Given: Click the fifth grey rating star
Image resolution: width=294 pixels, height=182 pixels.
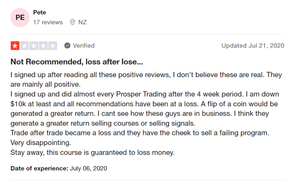Looking at the screenshot, I should click(x=52, y=45).
